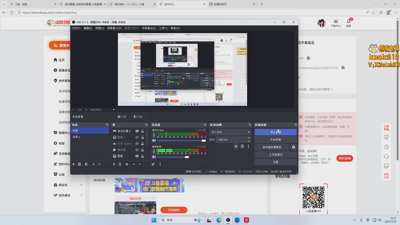Decrease transition duration with down stepper
400x225 pixels.
(248, 141)
